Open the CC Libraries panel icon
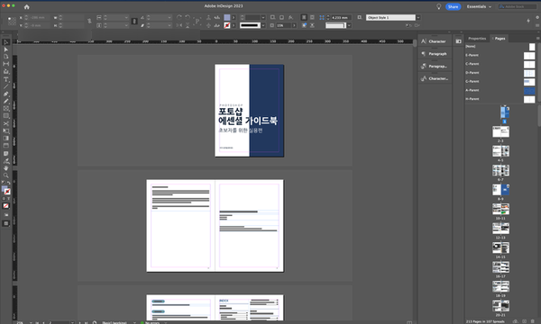Viewport: 541px width, 324px height. pos(459,41)
